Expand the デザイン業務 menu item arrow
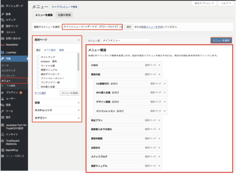Image resolution: width=236 pixels, height=175 pixels. 165,102
